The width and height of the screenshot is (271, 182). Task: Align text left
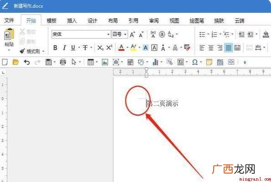[x=202, y=47]
